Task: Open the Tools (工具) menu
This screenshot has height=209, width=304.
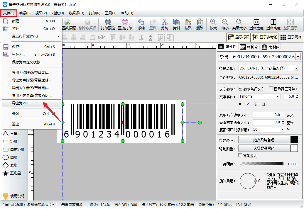Action: 111,13
